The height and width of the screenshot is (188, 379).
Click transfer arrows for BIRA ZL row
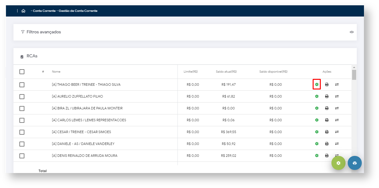click(337, 108)
